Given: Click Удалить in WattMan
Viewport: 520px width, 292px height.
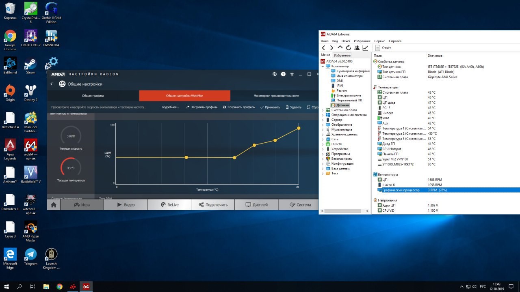Looking at the screenshot, I should [293, 107].
